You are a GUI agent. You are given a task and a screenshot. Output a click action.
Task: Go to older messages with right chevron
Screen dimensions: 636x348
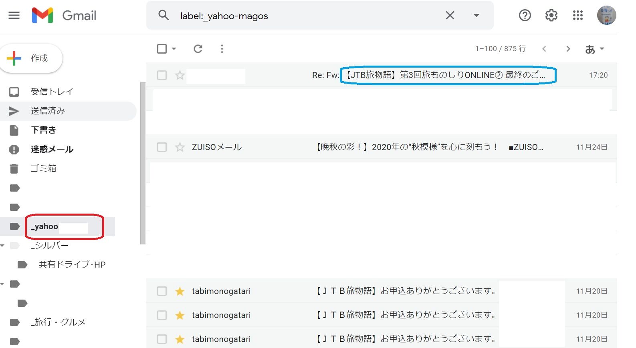(568, 49)
